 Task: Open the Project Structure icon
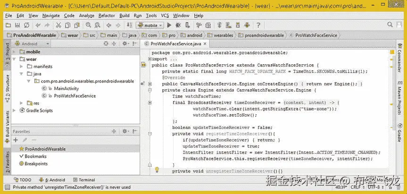(208, 25)
